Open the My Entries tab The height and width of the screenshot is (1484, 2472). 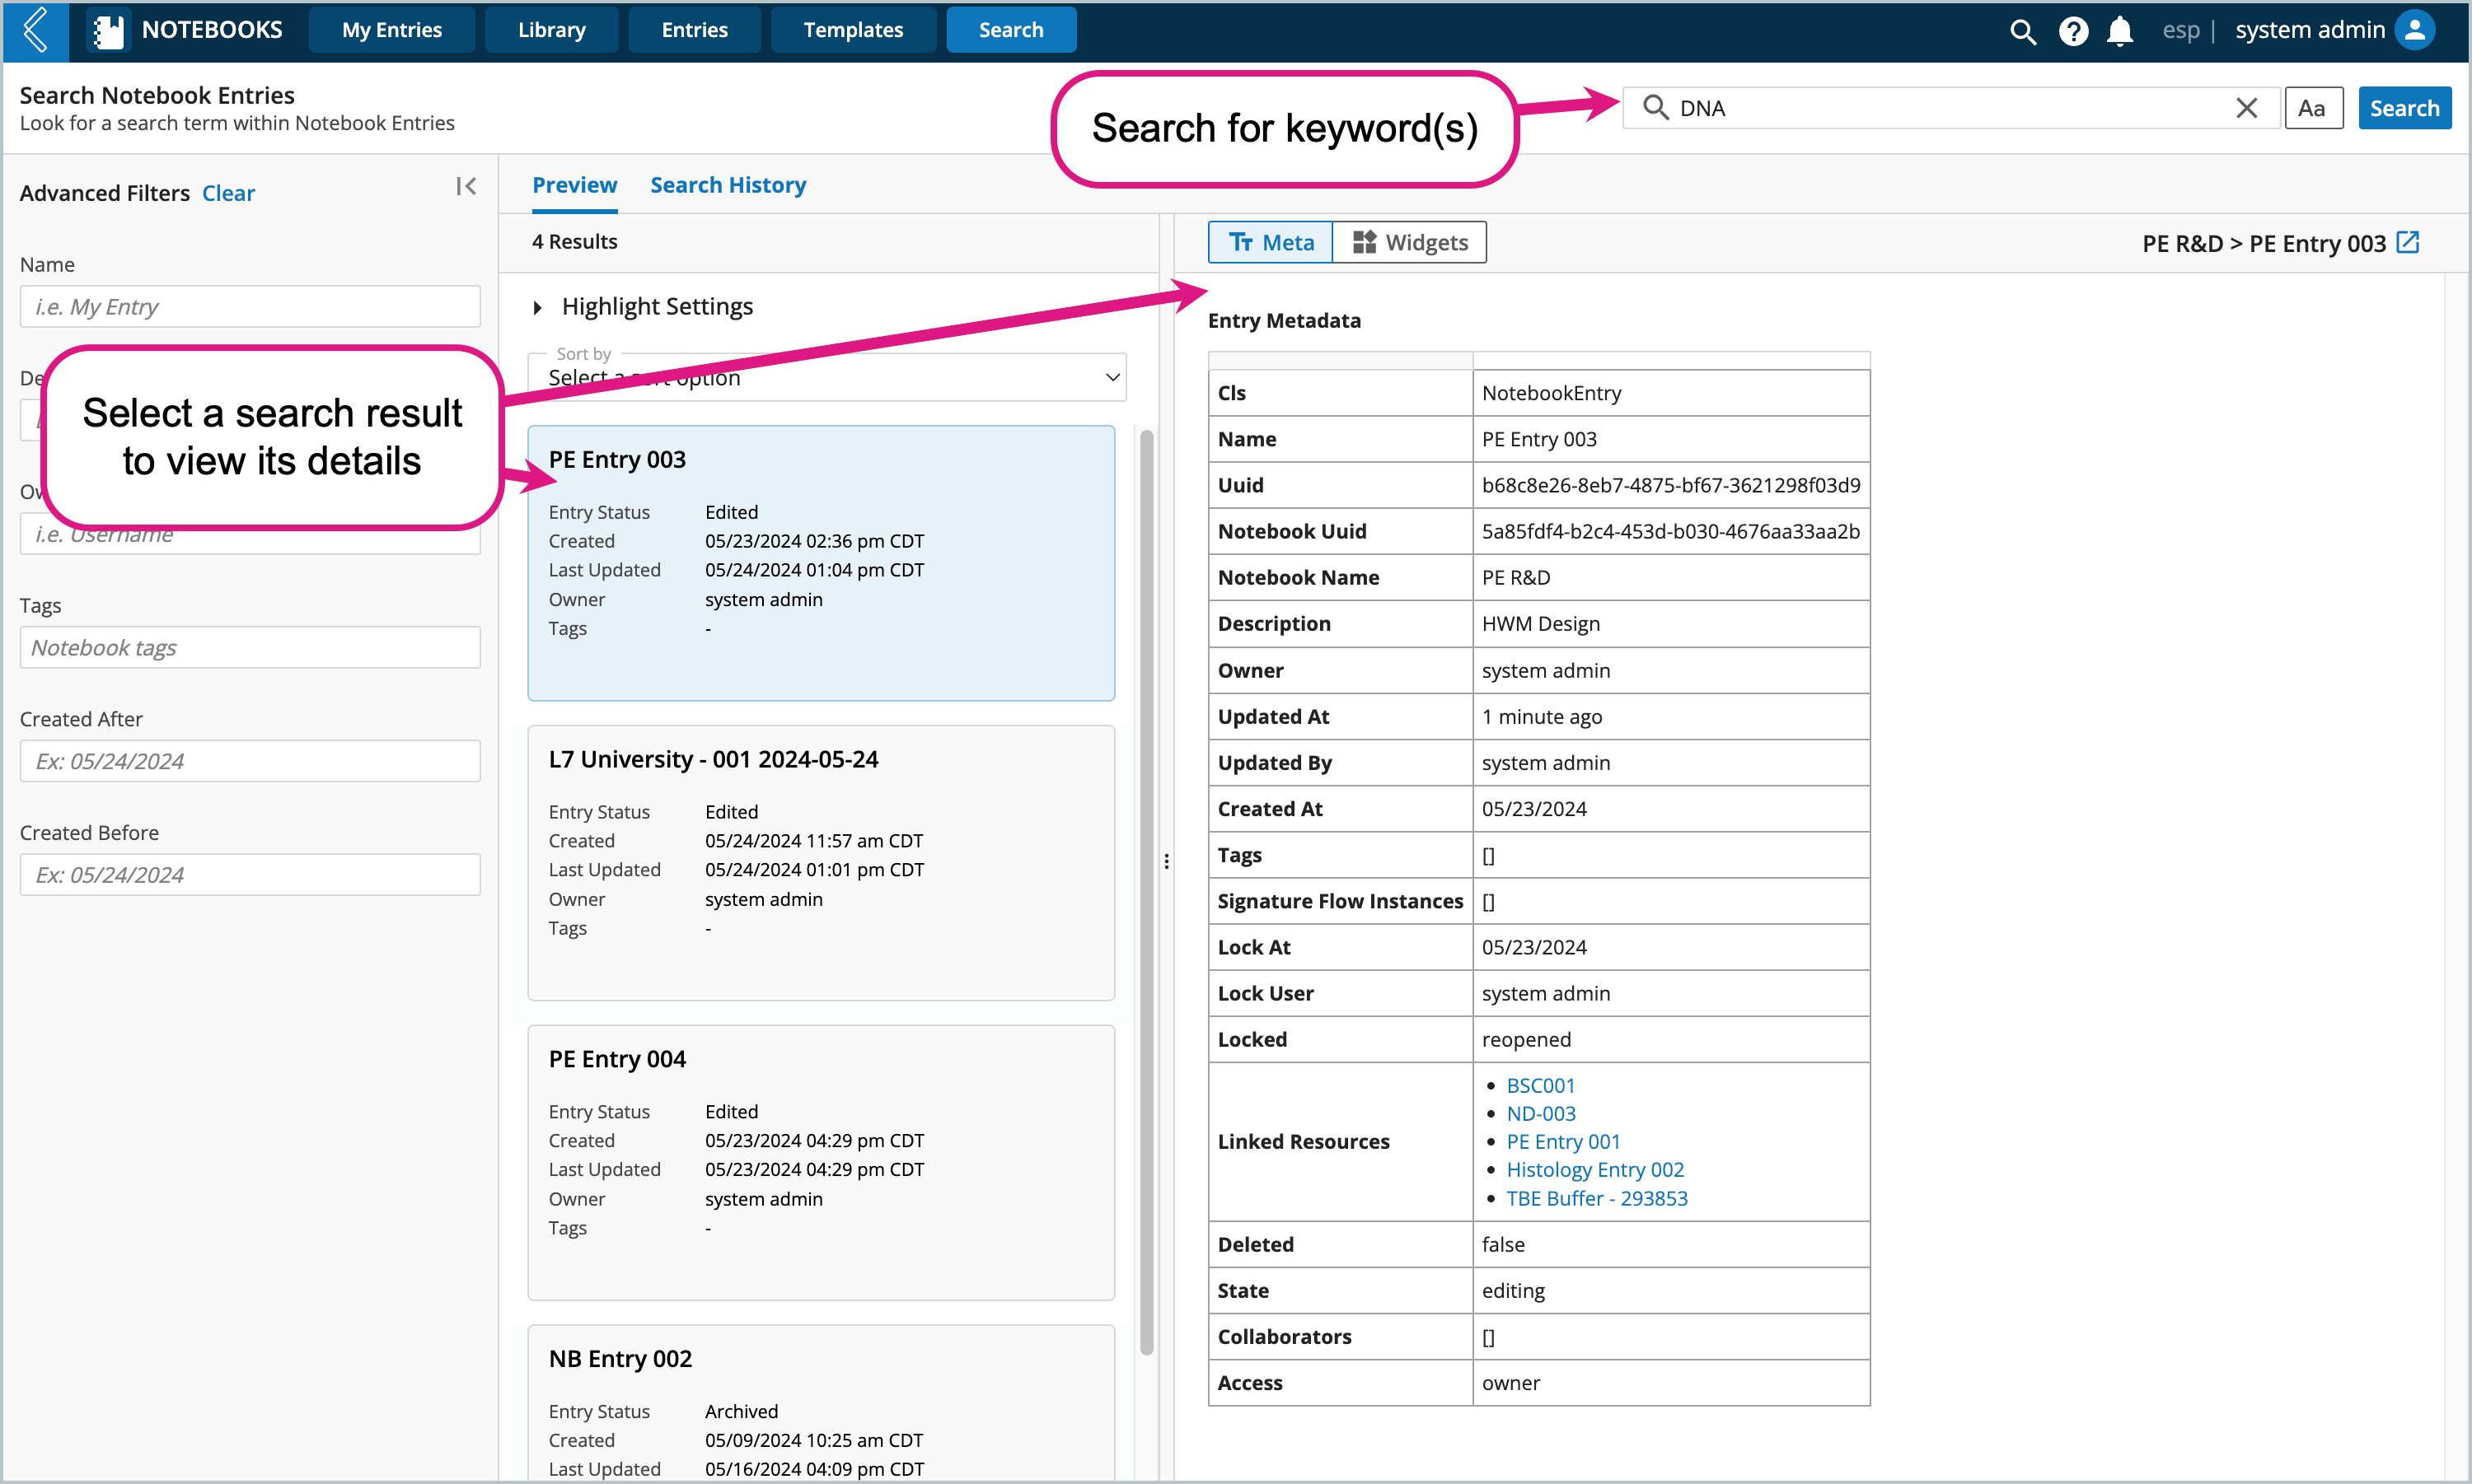coord(391,30)
